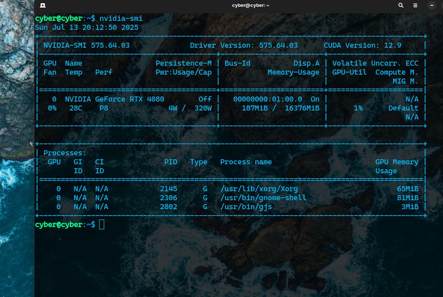This screenshot has height=297, width=443.
Task: Click the /usr/bin/gnome-shell process entry
Action: coord(263,198)
